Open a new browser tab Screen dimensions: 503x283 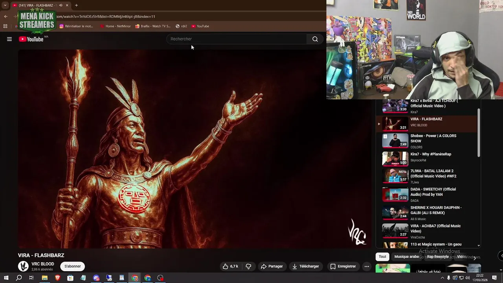(76, 5)
